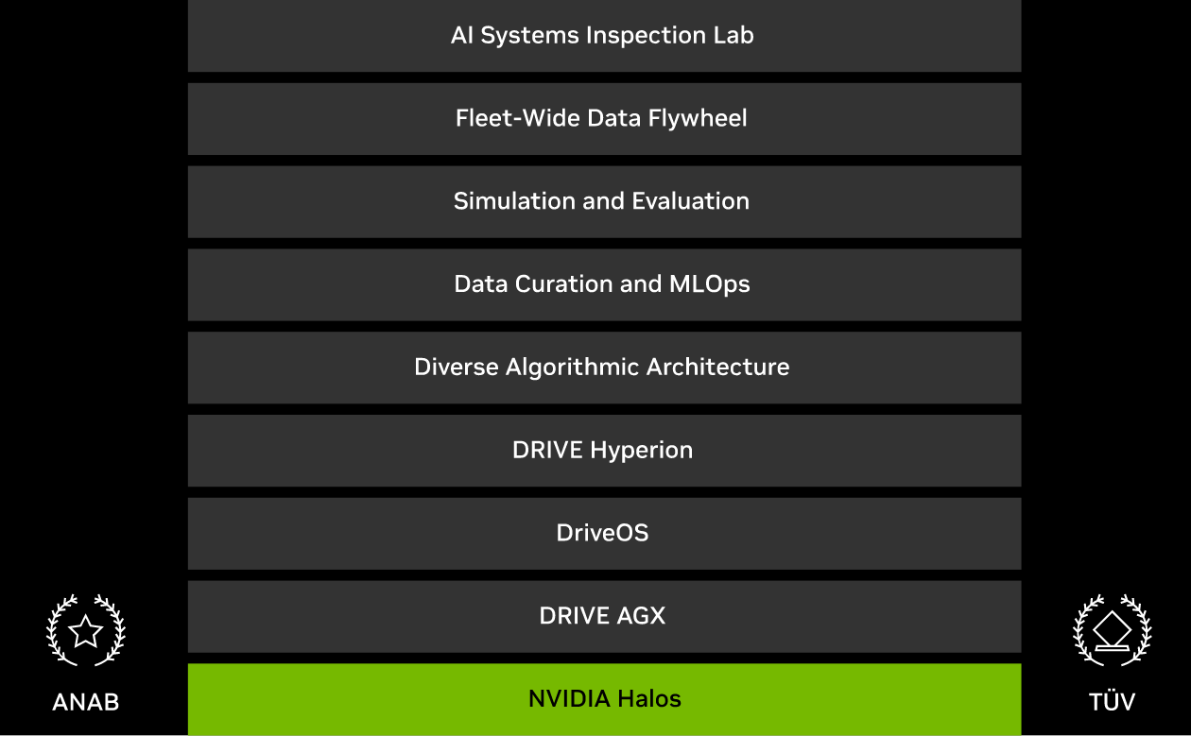Click the "Simulation and Evaluation" text
This screenshot has height=736, width=1191.
click(601, 201)
